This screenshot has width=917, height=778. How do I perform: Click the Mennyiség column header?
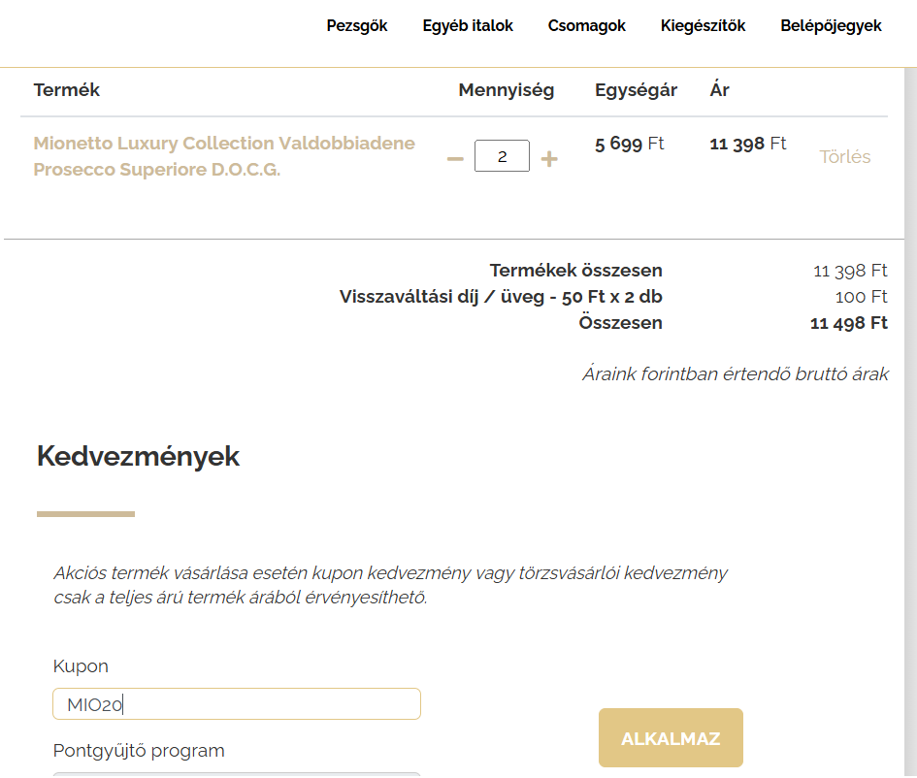pyautogui.click(x=507, y=90)
